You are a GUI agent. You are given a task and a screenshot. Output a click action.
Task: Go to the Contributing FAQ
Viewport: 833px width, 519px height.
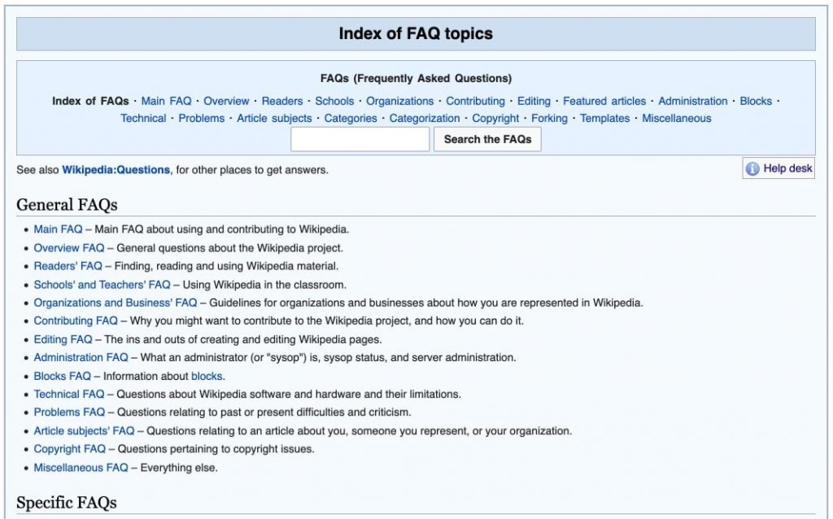(74, 321)
